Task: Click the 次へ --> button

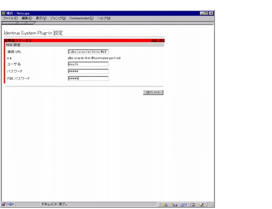Action: pos(153,92)
